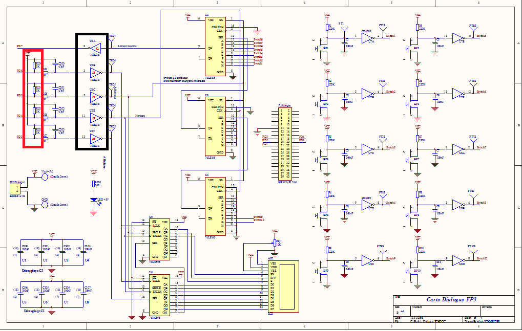Image resolution: width=522 pixels, height=331 pixels.
Task: Select the U1A Schmitt trigger inverter symbol
Action: 95,49
